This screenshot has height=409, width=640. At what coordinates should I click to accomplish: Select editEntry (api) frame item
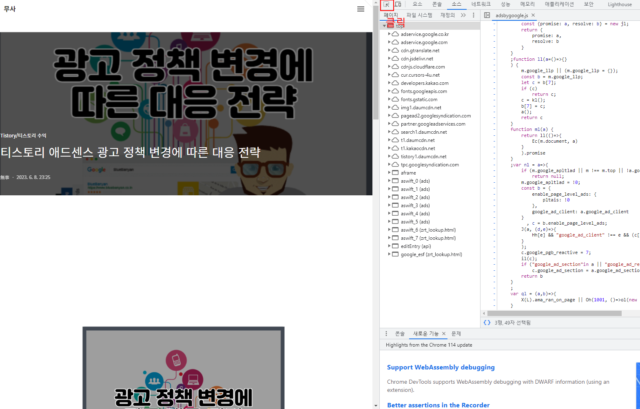tap(416, 246)
